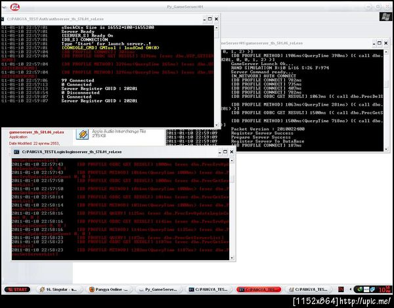Maximize the loginserver console window
Viewport: 394px width, 308px height.
click(225, 152)
